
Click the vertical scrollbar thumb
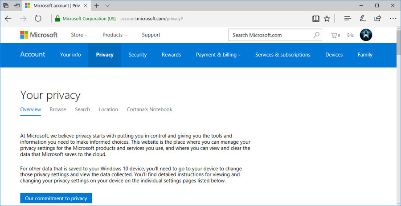coord(399,42)
